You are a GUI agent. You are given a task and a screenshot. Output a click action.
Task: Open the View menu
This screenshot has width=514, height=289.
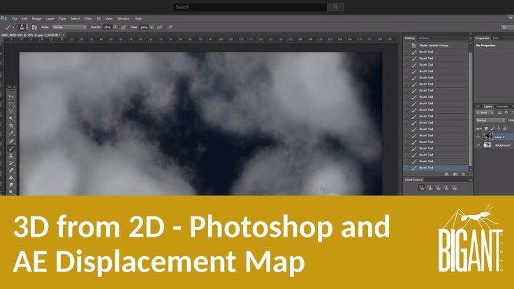[109, 19]
